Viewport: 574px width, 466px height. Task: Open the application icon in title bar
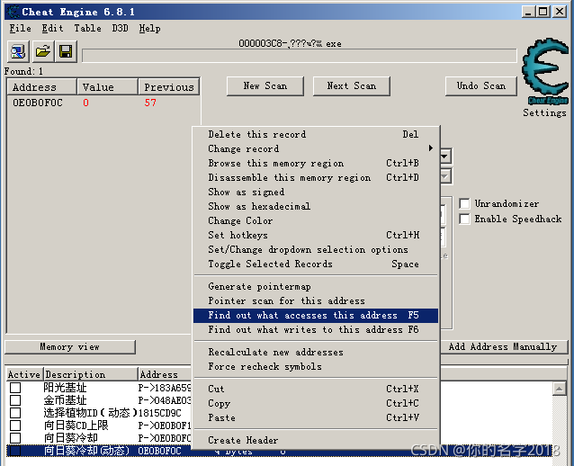click(13, 12)
